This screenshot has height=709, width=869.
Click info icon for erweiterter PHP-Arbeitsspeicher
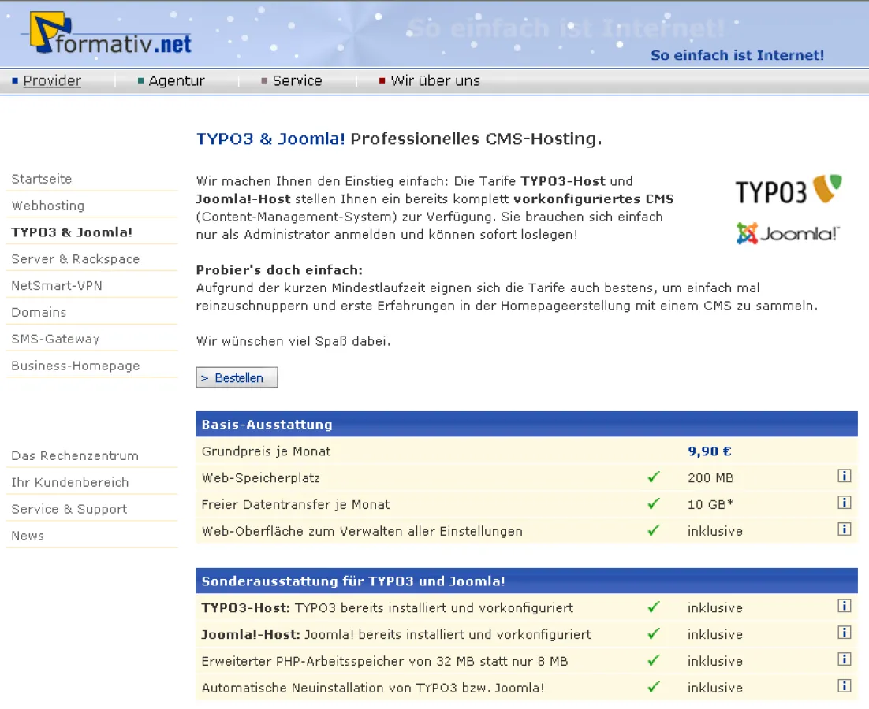[845, 659]
